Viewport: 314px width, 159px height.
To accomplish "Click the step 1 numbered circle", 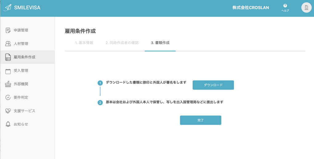I will (x=100, y=83).
